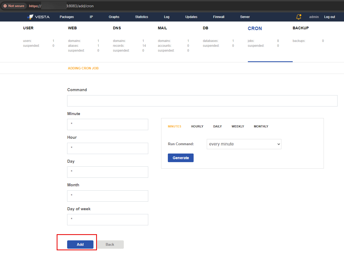Click Add to create the cron job
Screen dimensions: 344x253
pyautogui.click(x=80, y=244)
